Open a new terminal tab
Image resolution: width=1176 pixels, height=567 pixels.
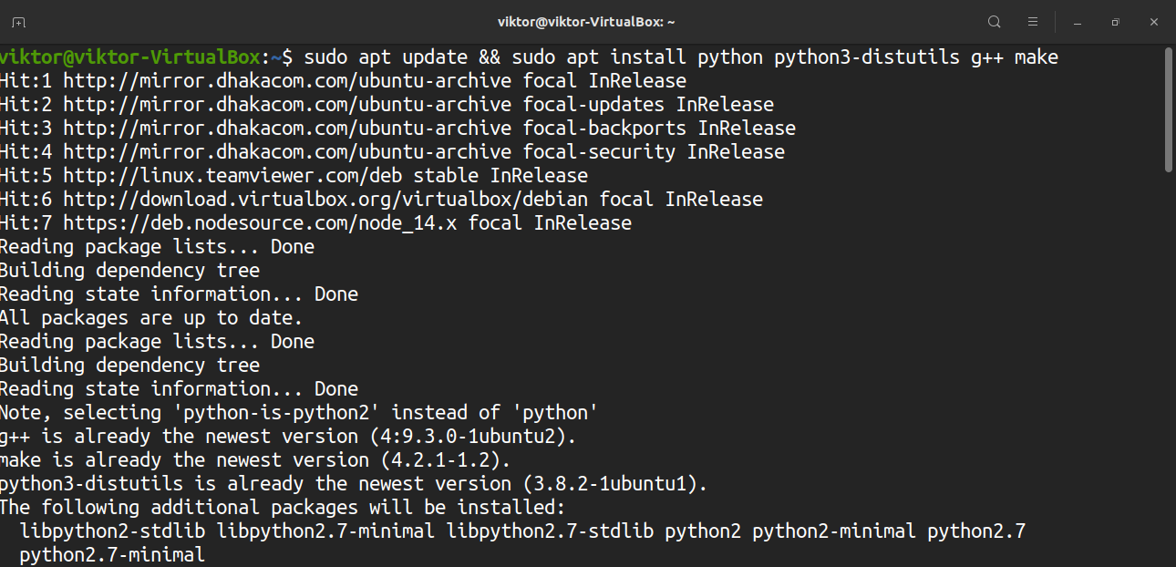pos(18,22)
